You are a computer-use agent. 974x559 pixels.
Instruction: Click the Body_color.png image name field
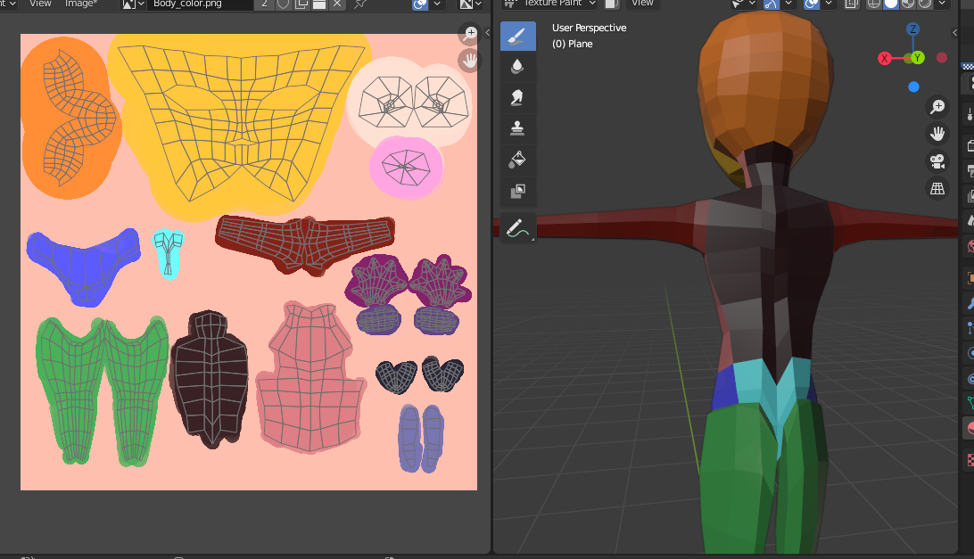[201, 4]
